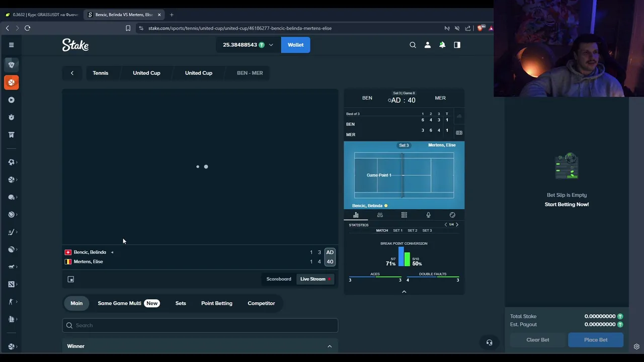Click the Stake logo
This screenshot has height=362, width=644.
(75, 45)
